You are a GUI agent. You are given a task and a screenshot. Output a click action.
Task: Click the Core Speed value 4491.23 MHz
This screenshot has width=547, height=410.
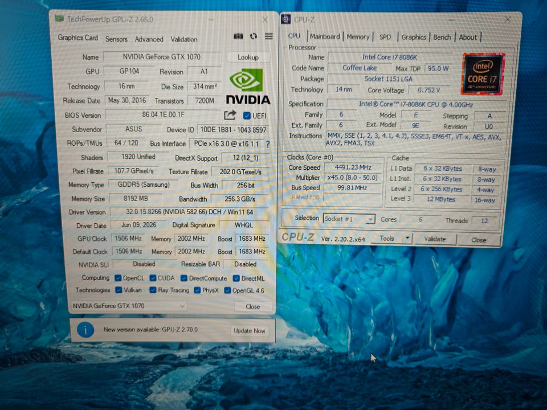(353, 167)
